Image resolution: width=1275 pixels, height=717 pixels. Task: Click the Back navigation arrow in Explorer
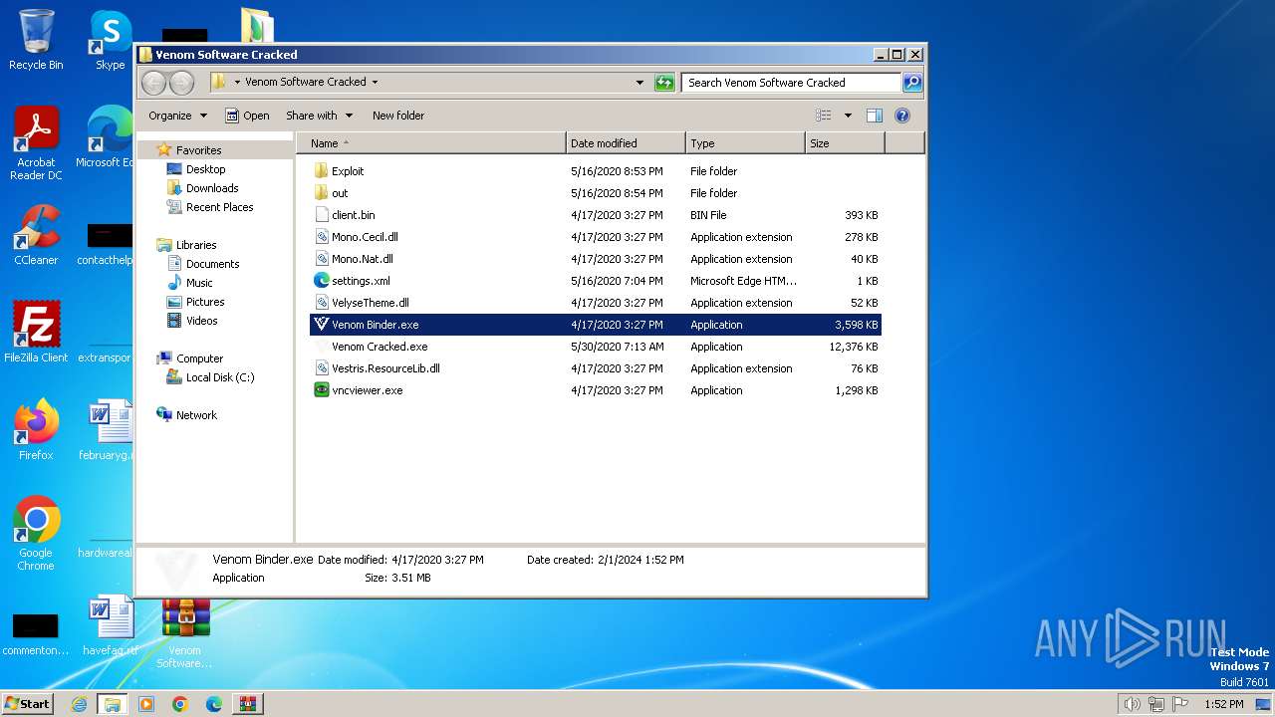(153, 83)
